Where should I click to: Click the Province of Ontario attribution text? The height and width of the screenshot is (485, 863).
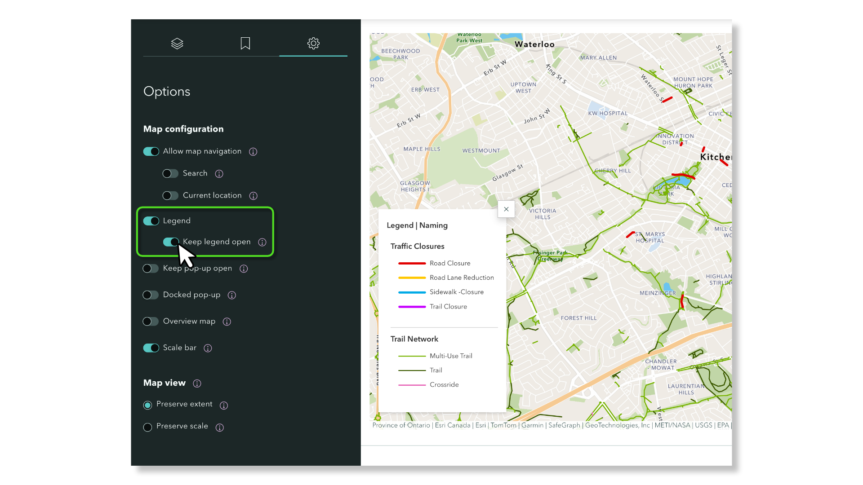(x=400, y=425)
